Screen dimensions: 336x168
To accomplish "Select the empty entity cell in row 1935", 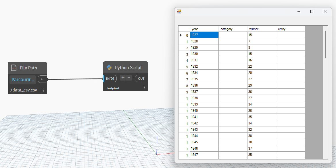I will click(290, 79).
